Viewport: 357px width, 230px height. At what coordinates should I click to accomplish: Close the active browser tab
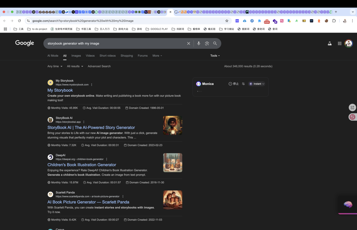pos(170,12)
